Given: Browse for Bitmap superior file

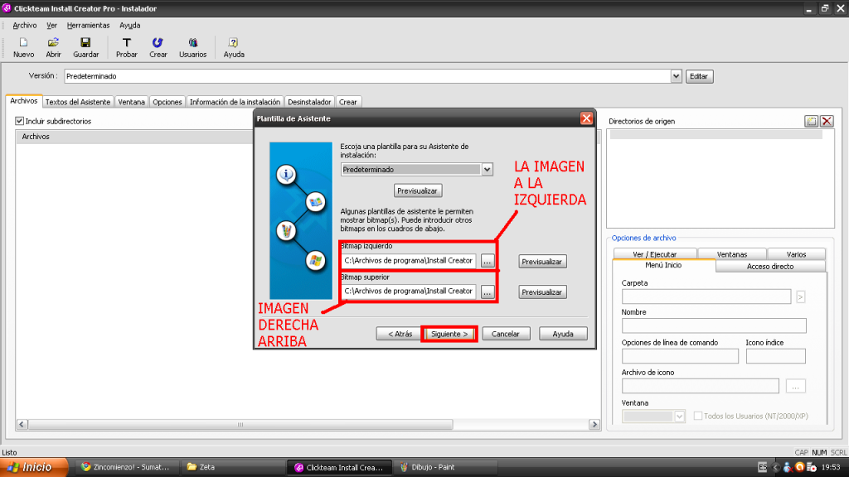Looking at the screenshot, I should 488,292.
